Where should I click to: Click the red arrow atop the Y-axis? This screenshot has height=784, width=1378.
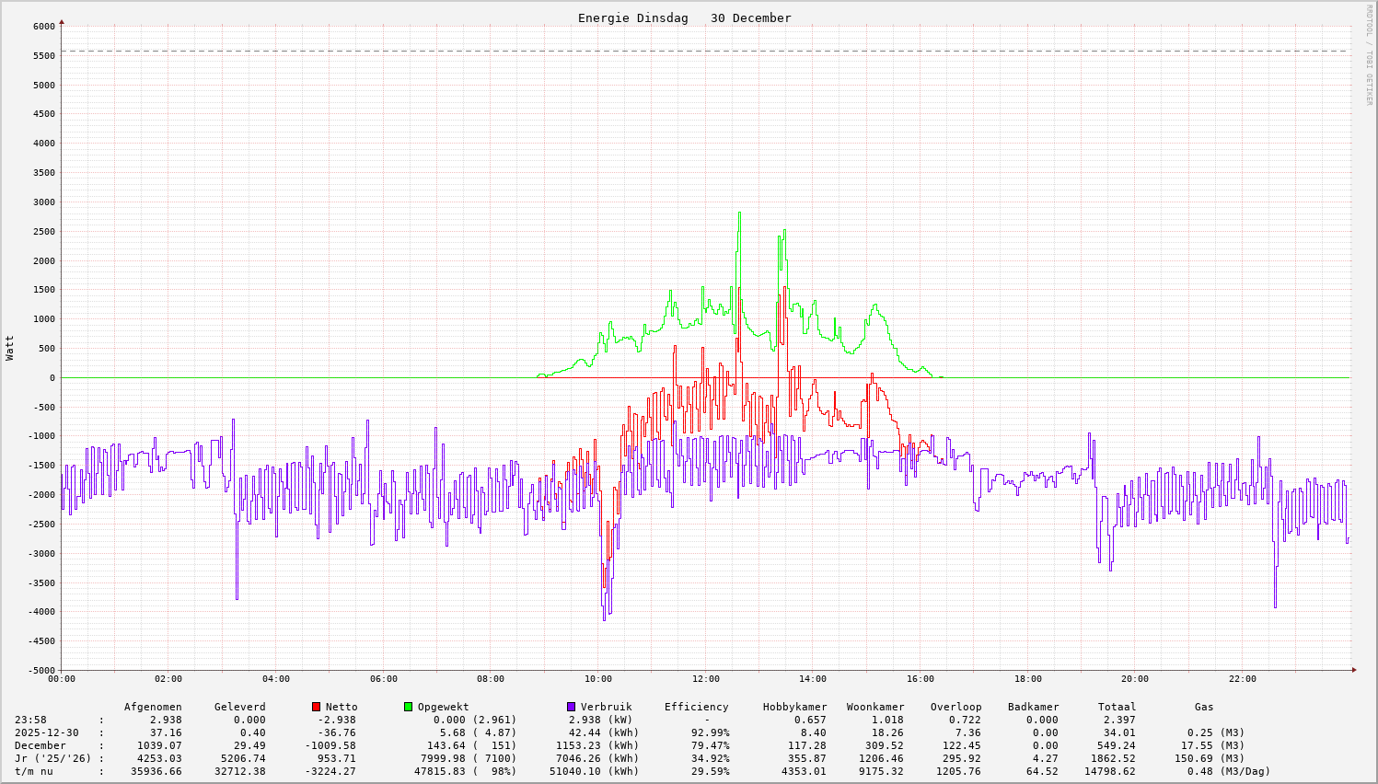(x=62, y=20)
